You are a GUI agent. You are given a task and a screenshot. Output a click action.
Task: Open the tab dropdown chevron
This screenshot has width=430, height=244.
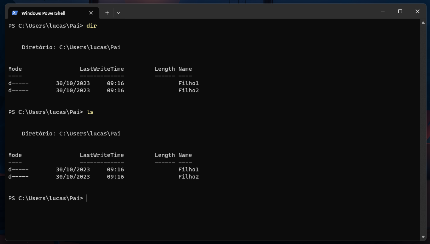click(118, 12)
